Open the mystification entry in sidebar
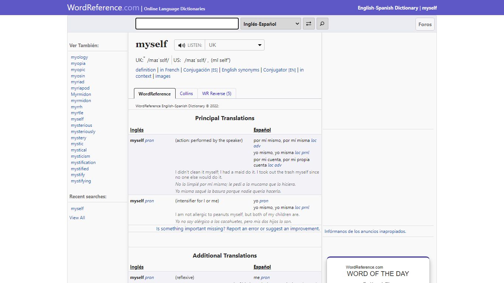504x283 pixels. click(83, 163)
